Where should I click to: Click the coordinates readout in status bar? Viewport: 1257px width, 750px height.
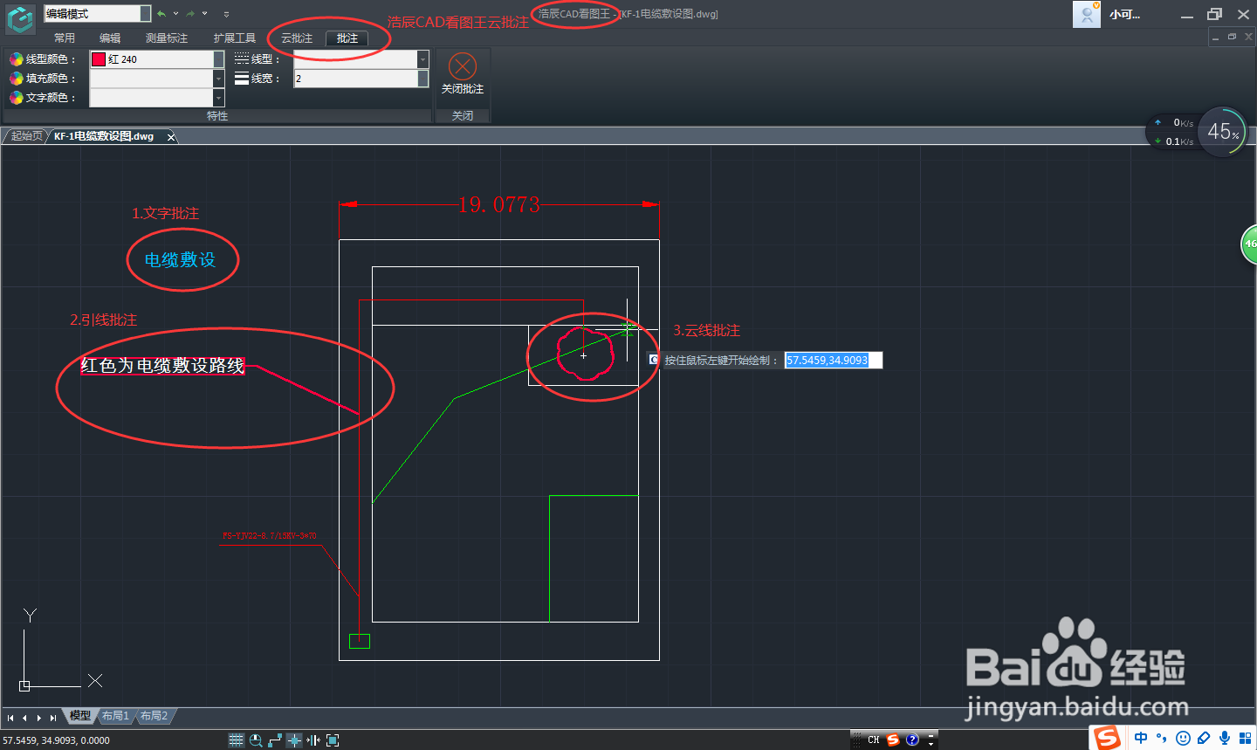pyautogui.click(x=56, y=740)
